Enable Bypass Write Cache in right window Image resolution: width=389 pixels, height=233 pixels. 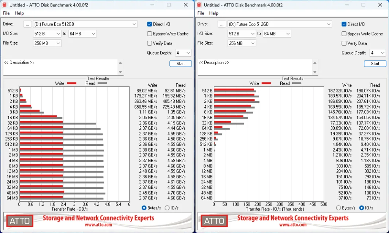344,34
